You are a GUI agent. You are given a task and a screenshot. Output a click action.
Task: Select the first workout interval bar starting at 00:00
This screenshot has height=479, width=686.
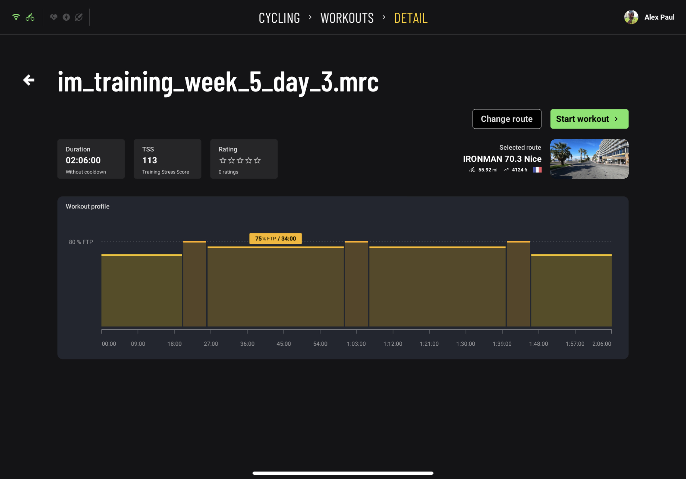pos(142,290)
